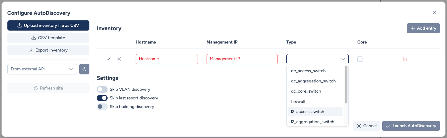Viewport: 447px width, 138px height.
Task: Confirm the inventory row with checkmark icon
Action: (x=108, y=59)
